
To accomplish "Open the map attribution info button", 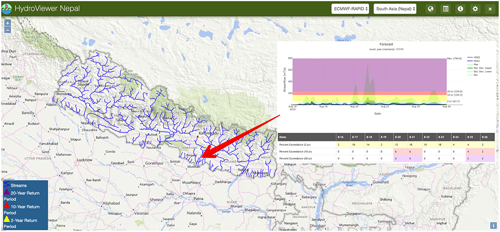I will click(493, 225).
